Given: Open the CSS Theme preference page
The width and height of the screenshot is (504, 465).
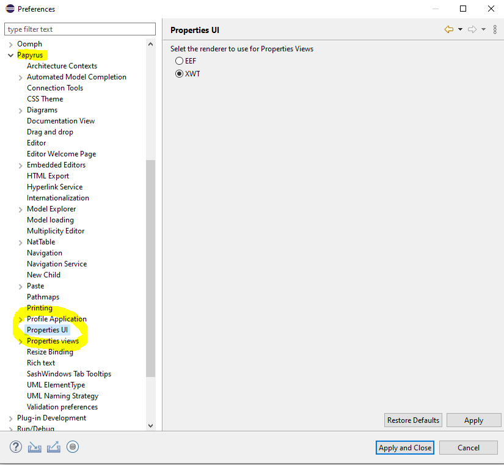Looking at the screenshot, I should pos(45,99).
